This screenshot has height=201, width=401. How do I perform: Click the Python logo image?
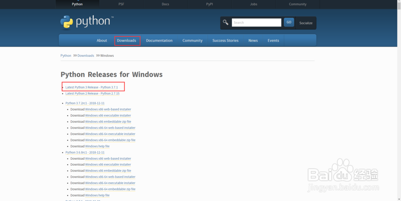coord(87,22)
